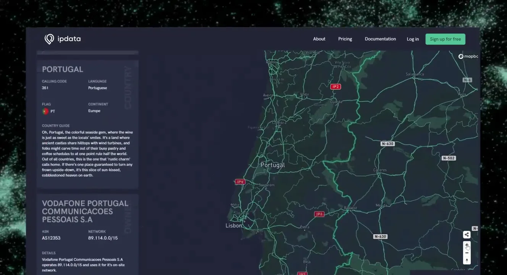Click the IP2 shield near Evora
This screenshot has width=507, height=275.
319,214
